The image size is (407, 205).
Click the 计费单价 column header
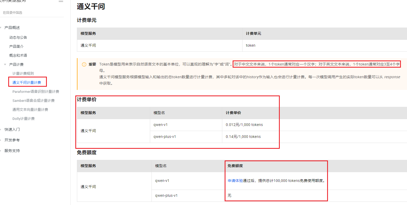pyautogui.click(x=233, y=113)
